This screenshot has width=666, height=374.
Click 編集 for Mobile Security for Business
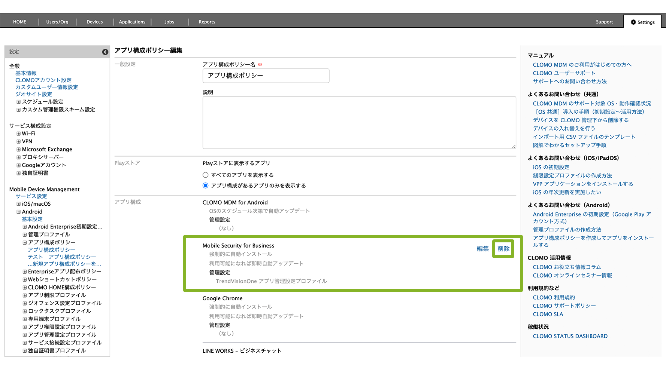pos(482,249)
